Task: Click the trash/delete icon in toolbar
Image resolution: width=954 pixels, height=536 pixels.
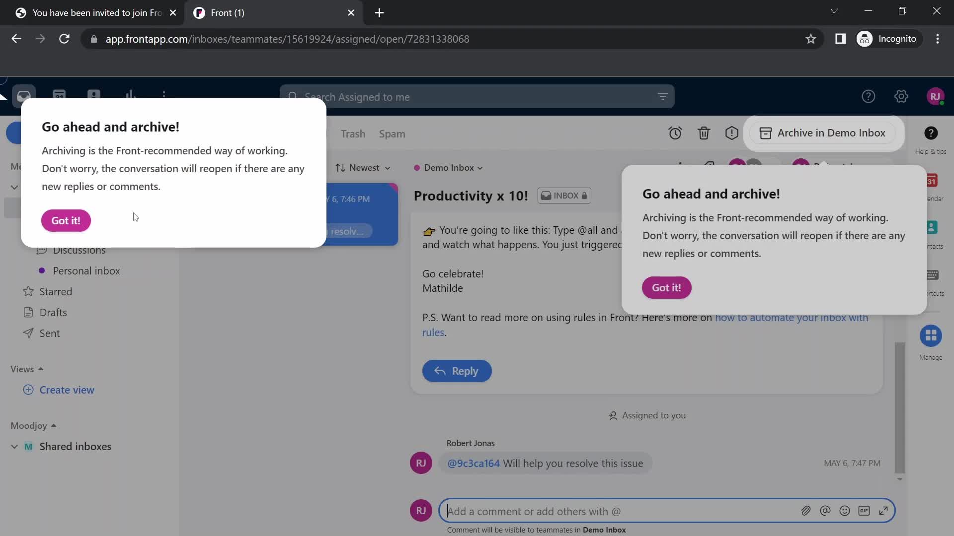Action: coord(704,134)
